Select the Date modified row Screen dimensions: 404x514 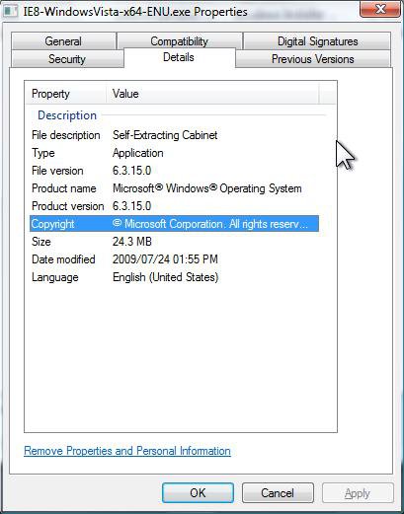174,259
